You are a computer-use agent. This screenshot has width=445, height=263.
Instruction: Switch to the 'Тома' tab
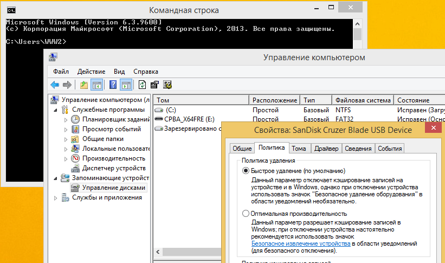(x=299, y=149)
